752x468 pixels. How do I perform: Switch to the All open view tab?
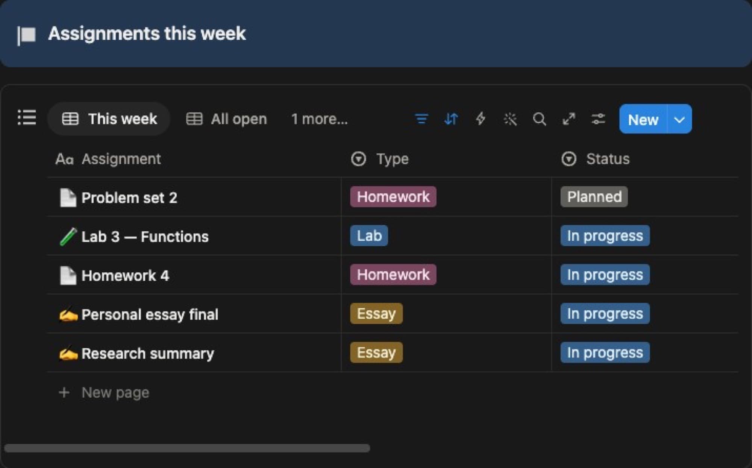click(x=226, y=119)
